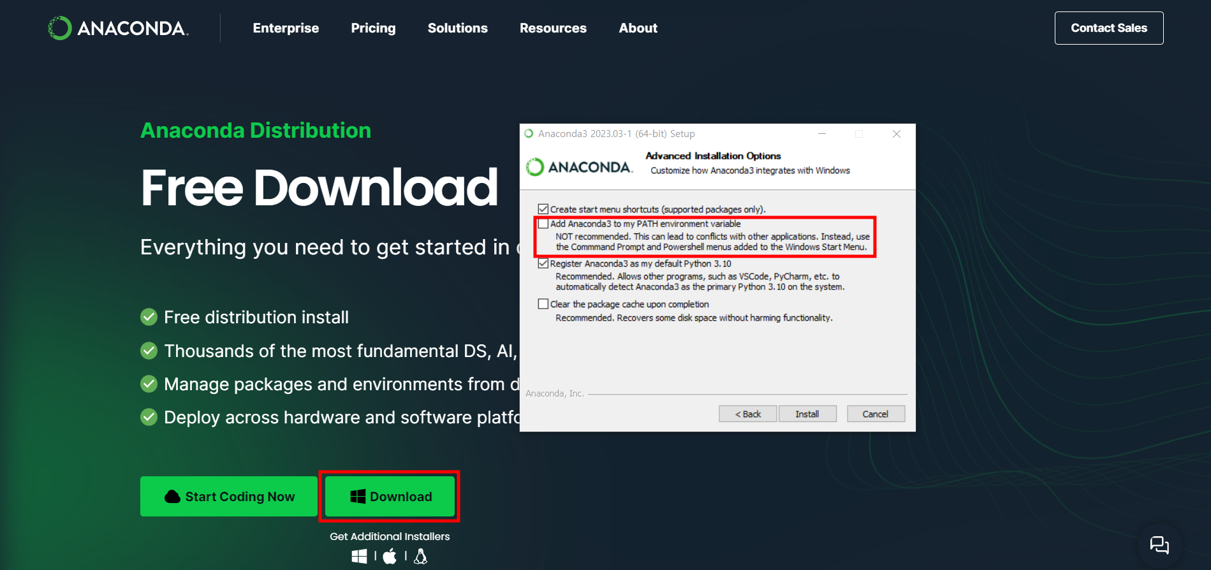The image size is (1211, 570).
Task: Toggle Create start menu shortcuts checkbox
Action: (543, 209)
